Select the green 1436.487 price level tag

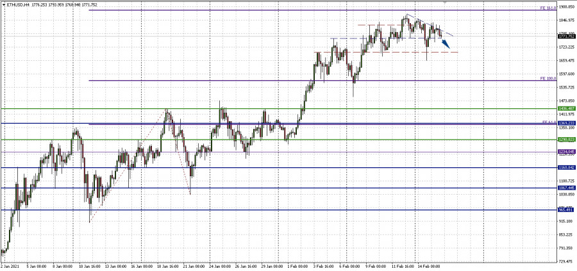(565, 109)
